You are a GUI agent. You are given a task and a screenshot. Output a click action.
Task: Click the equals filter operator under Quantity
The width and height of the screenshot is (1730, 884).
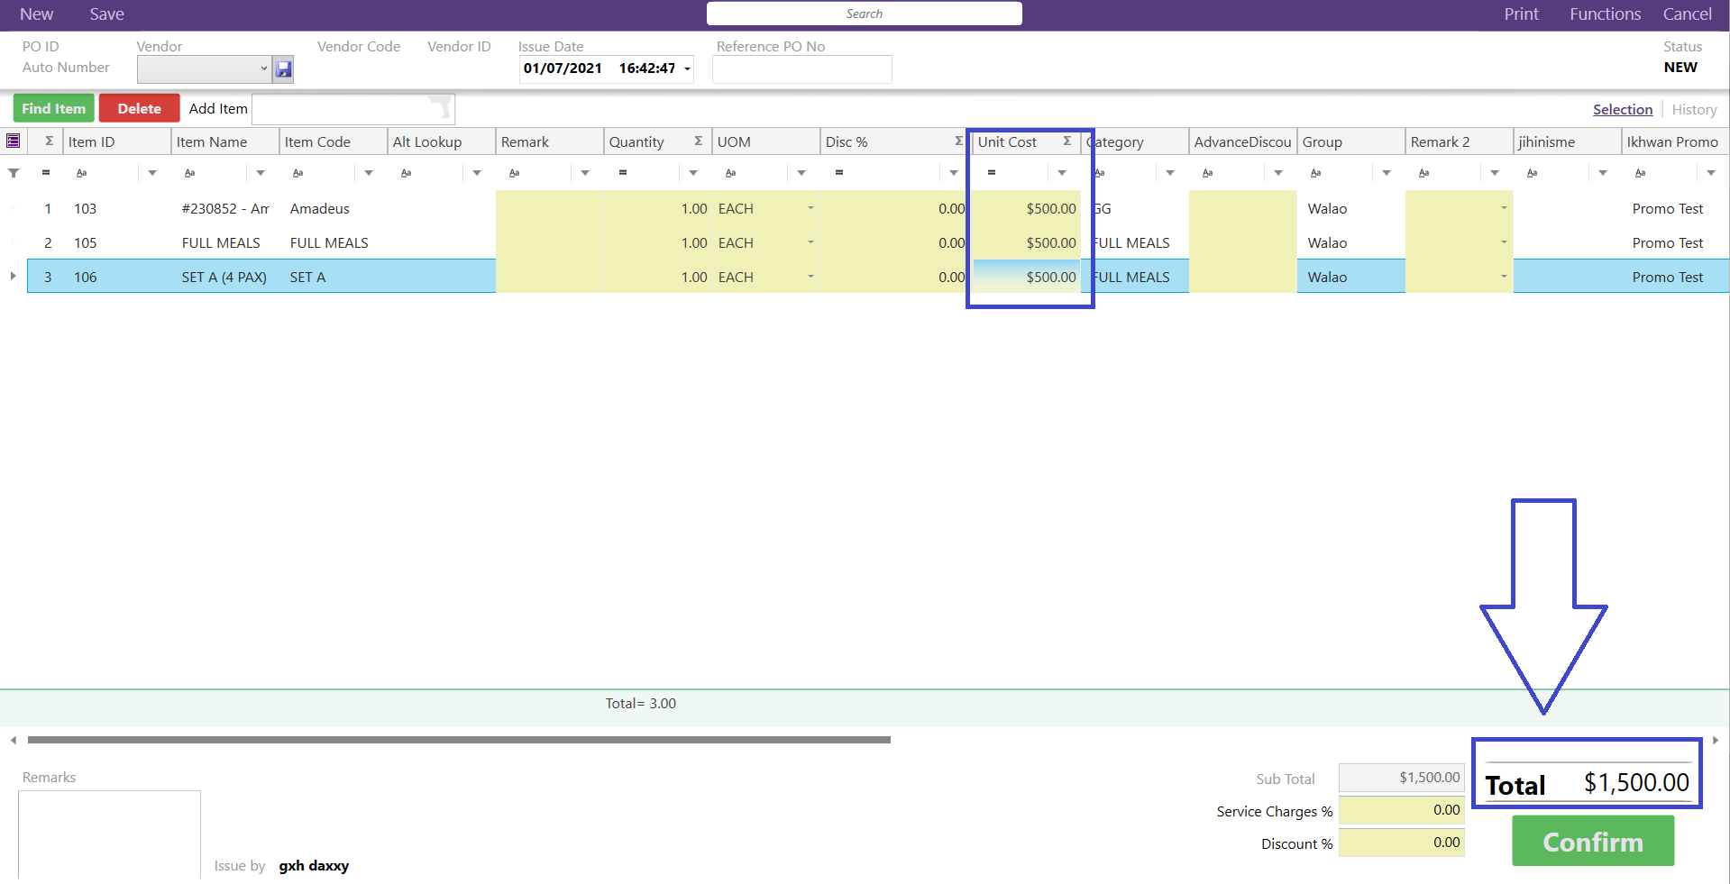pyautogui.click(x=622, y=173)
